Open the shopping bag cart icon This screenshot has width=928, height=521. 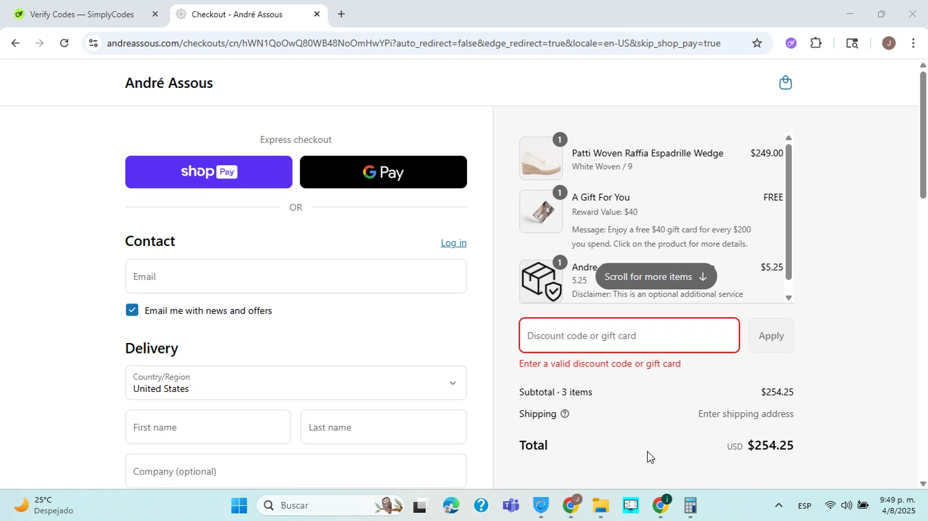pyautogui.click(x=785, y=83)
